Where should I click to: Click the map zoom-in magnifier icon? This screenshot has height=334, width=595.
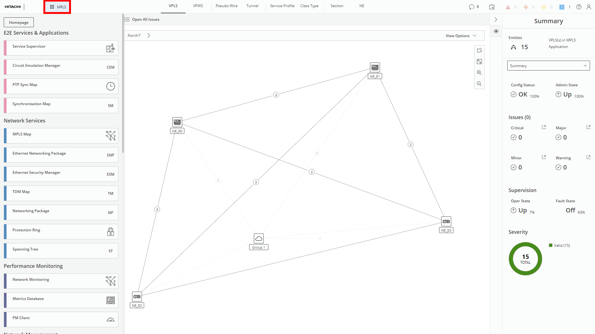coord(479,73)
